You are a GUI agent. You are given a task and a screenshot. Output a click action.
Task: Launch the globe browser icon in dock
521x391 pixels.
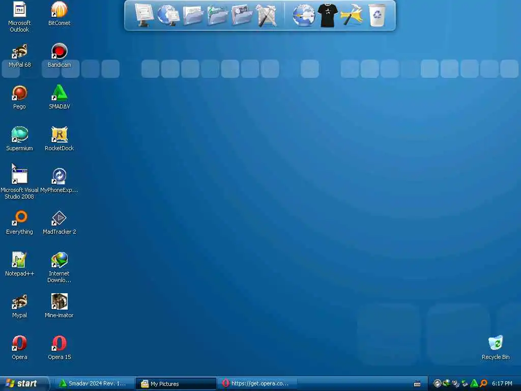click(x=304, y=15)
